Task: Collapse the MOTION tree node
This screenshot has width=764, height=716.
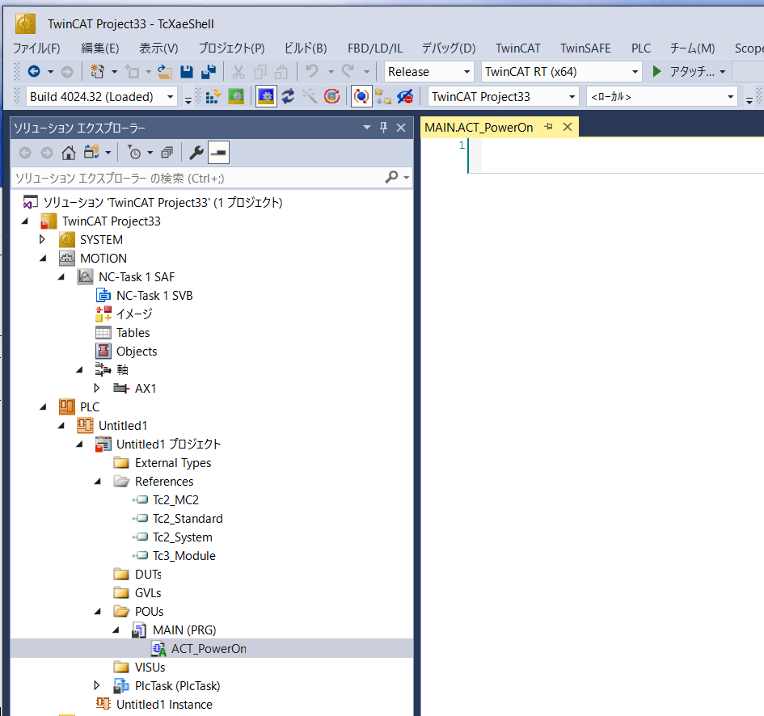Action: point(43,258)
